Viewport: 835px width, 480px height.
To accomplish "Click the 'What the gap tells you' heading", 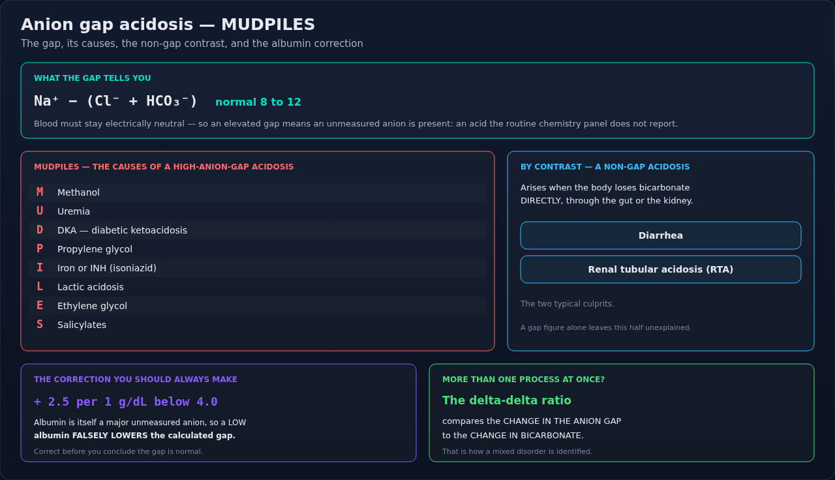I will click(93, 78).
